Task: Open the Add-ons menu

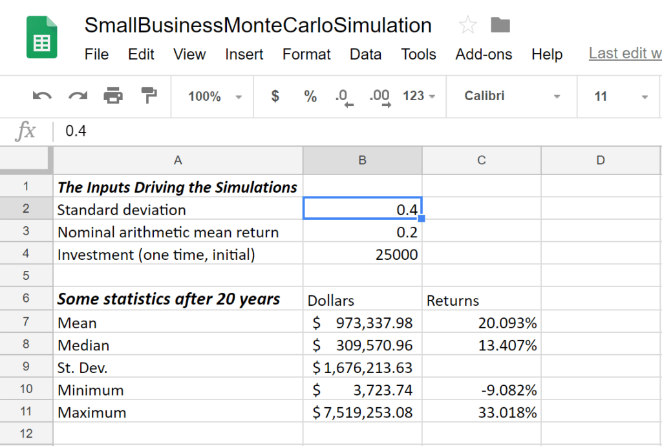Action: (x=484, y=54)
